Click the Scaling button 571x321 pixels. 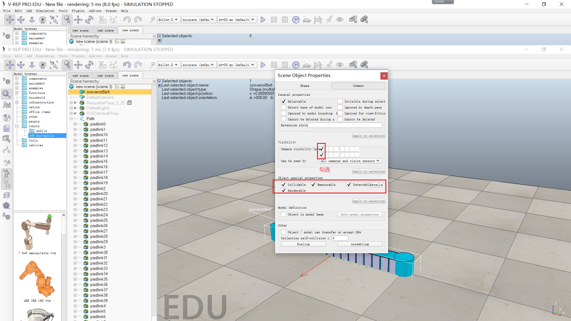pos(303,244)
